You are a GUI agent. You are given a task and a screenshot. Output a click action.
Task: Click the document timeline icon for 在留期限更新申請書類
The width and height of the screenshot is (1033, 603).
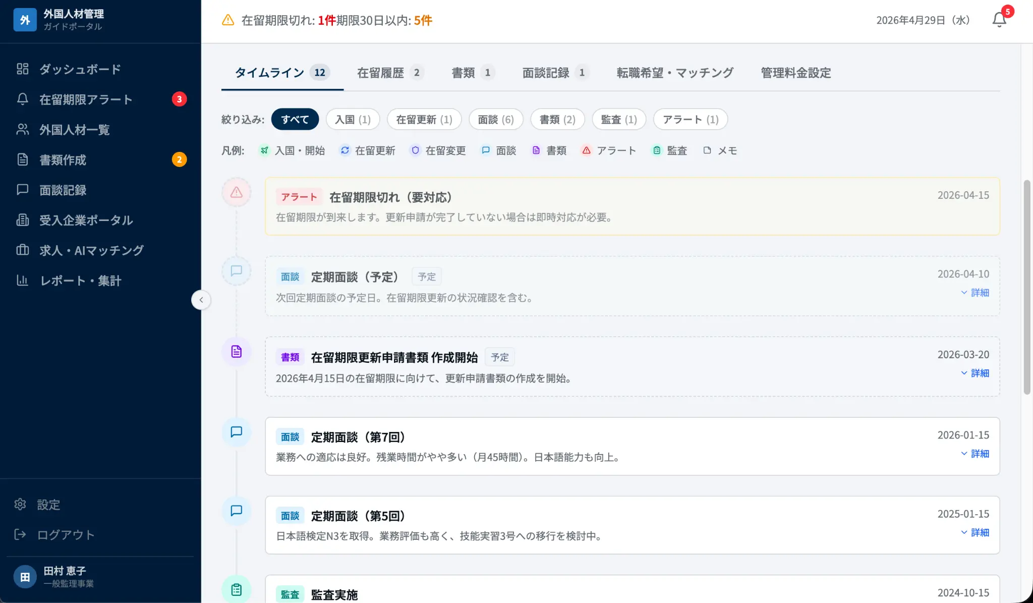coord(236,351)
